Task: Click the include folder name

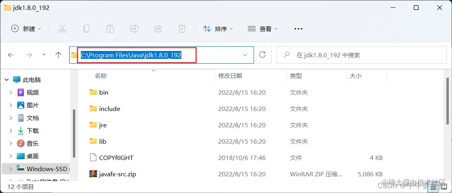Action: [x=110, y=109]
